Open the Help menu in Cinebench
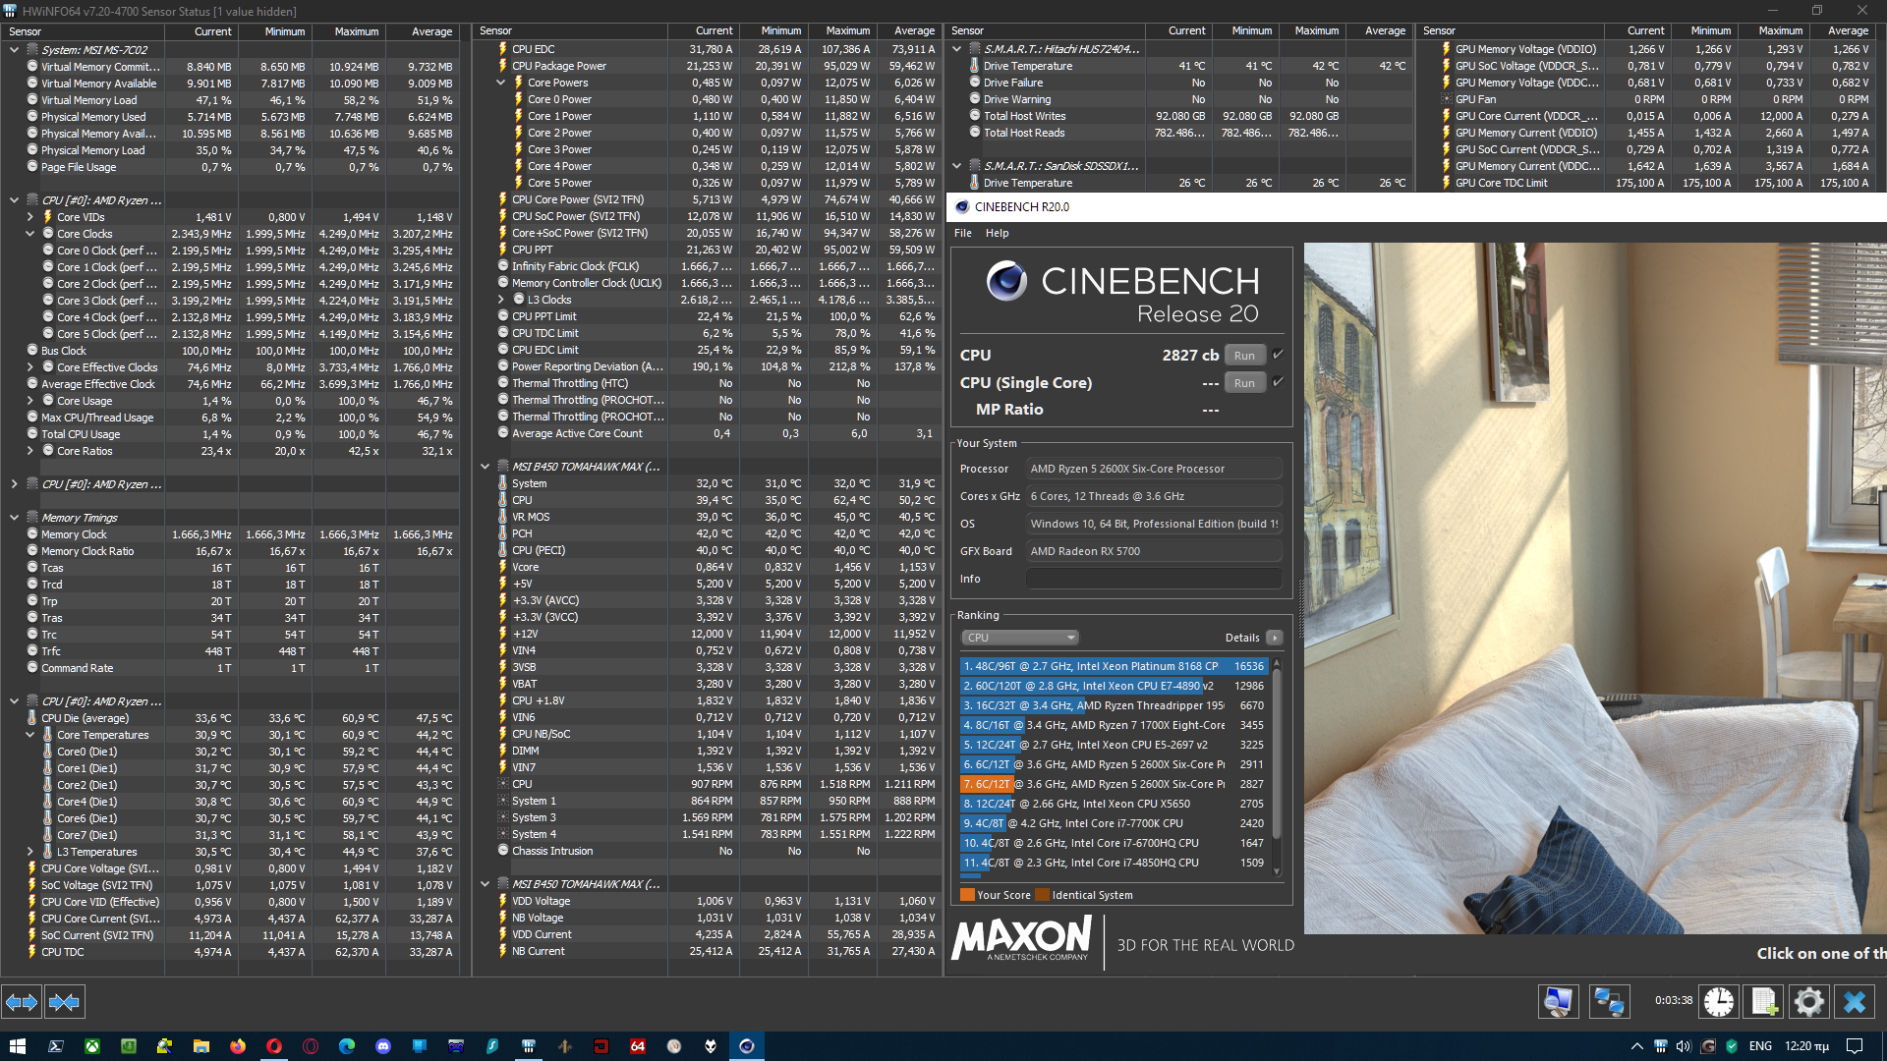 [x=997, y=233]
